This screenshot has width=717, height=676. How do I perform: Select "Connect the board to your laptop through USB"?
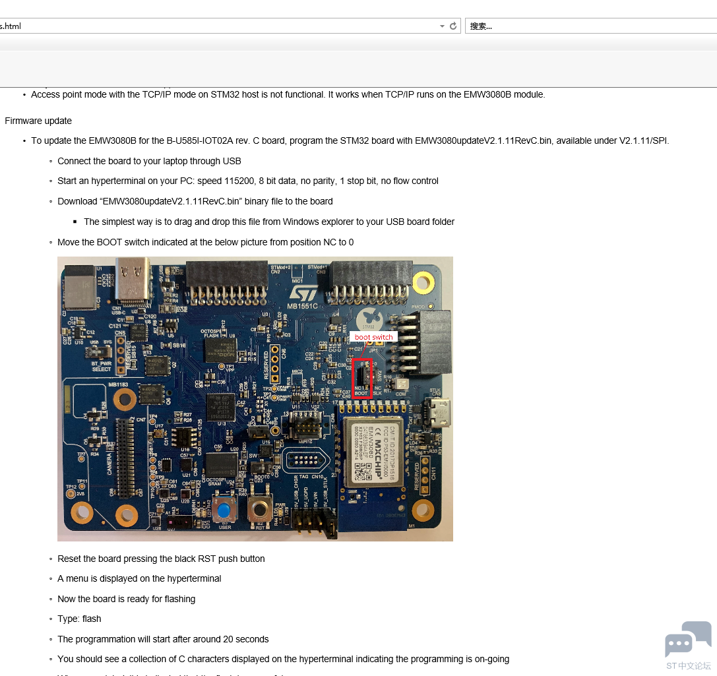149,162
